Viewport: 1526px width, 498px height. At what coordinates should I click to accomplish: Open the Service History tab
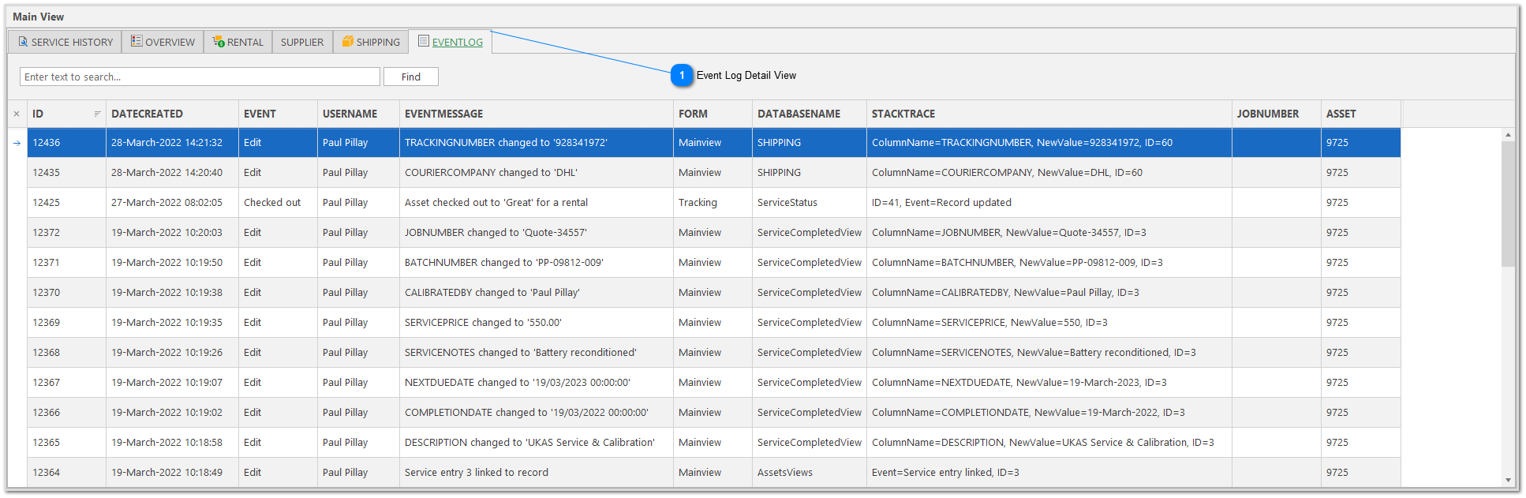coord(65,42)
